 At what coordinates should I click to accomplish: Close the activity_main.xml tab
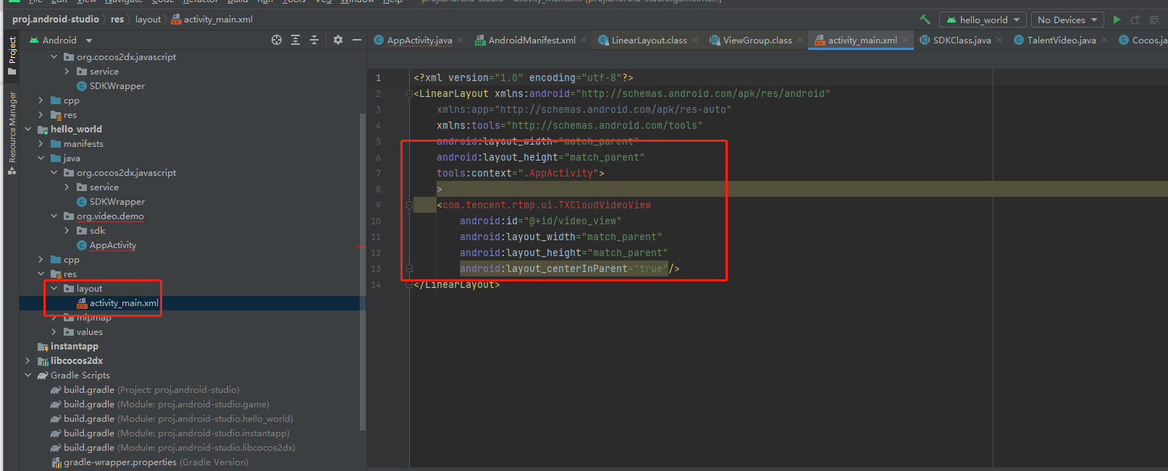[905, 41]
